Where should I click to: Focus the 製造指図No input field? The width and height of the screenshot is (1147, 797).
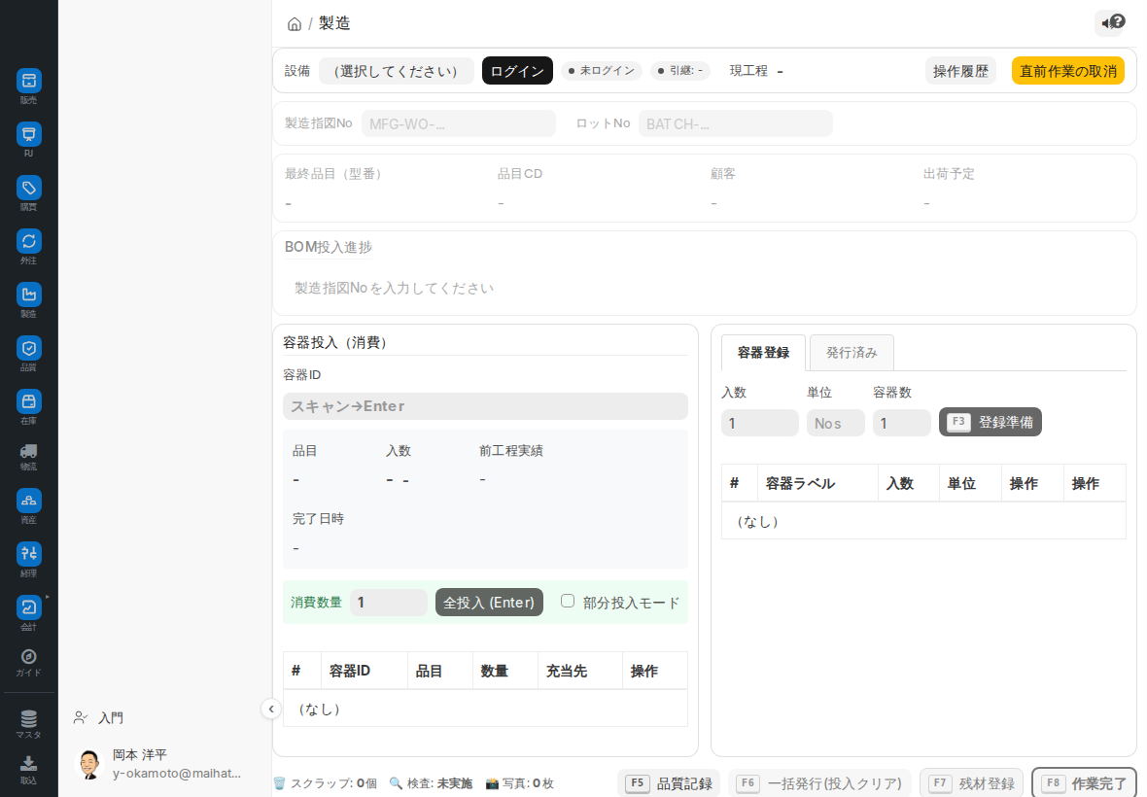[459, 123]
